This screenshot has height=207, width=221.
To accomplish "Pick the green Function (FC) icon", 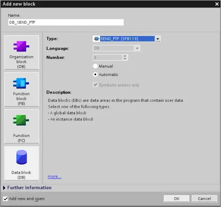I will pyautogui.click(x=21, y=120).
